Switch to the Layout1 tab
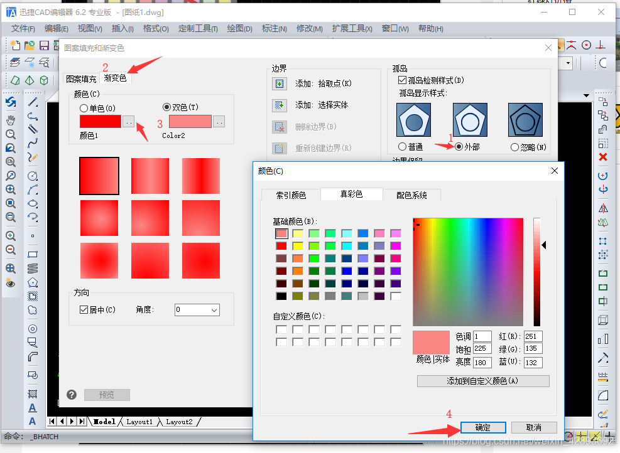 (139, 422)
